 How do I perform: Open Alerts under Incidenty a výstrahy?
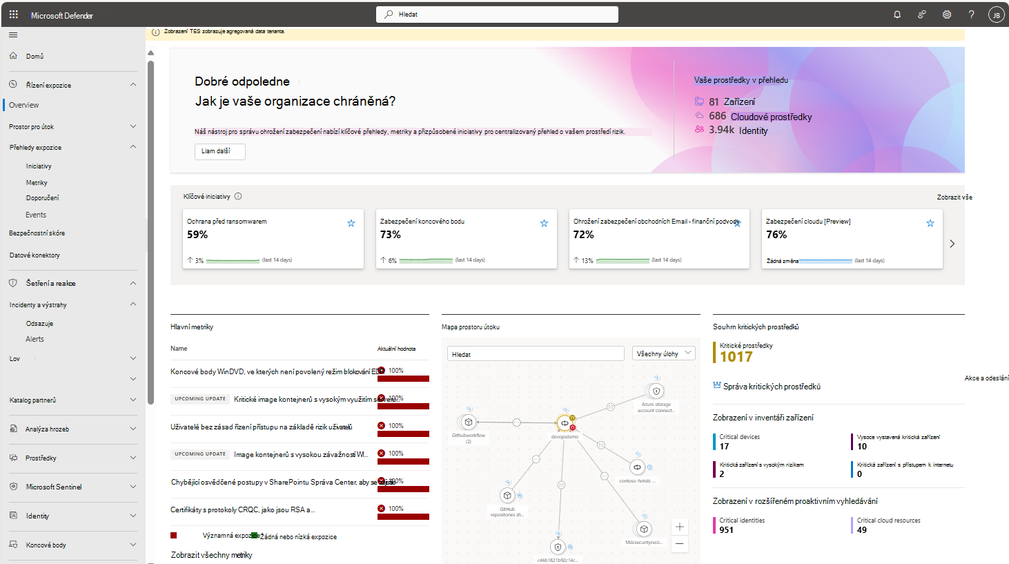[35, 339]
